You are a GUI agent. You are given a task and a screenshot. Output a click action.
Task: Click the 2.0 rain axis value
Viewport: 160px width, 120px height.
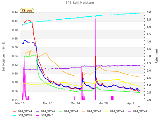click(x=149, y=71)
